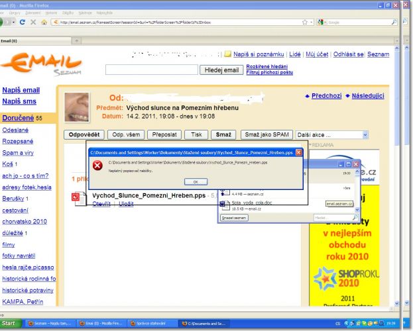Log out via Odhlásit se
This screenshot has height=331, width=413.
pyautogui.click(x=348, y=54)
